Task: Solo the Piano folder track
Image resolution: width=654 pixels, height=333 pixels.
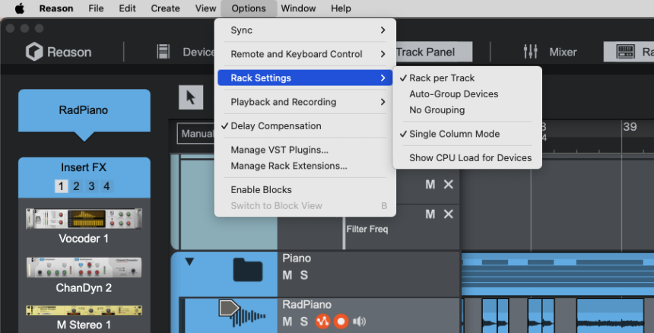Action: tap(304, 275)
